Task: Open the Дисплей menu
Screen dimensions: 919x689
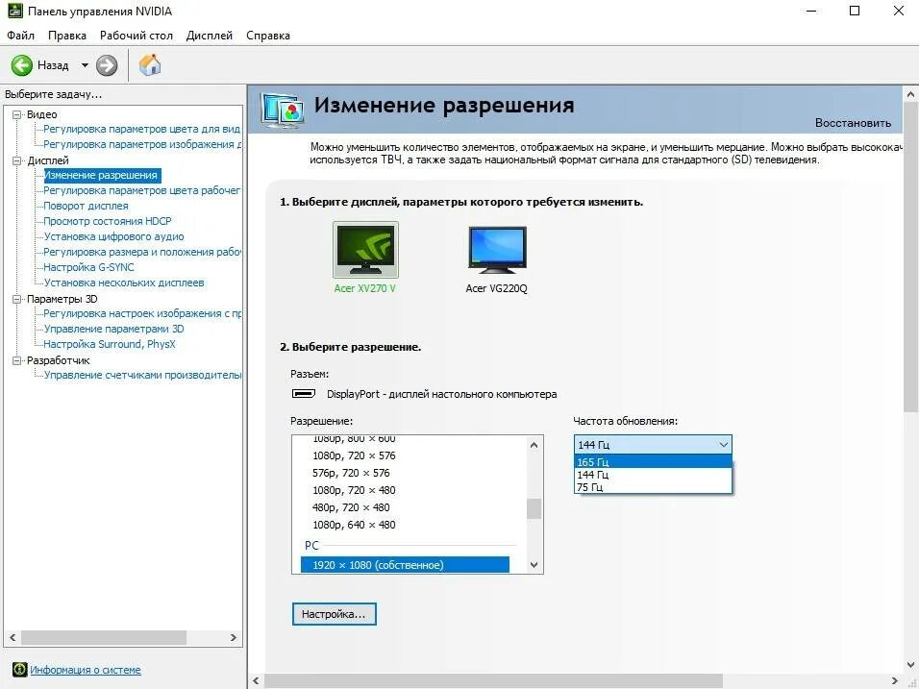Action: 210,36
